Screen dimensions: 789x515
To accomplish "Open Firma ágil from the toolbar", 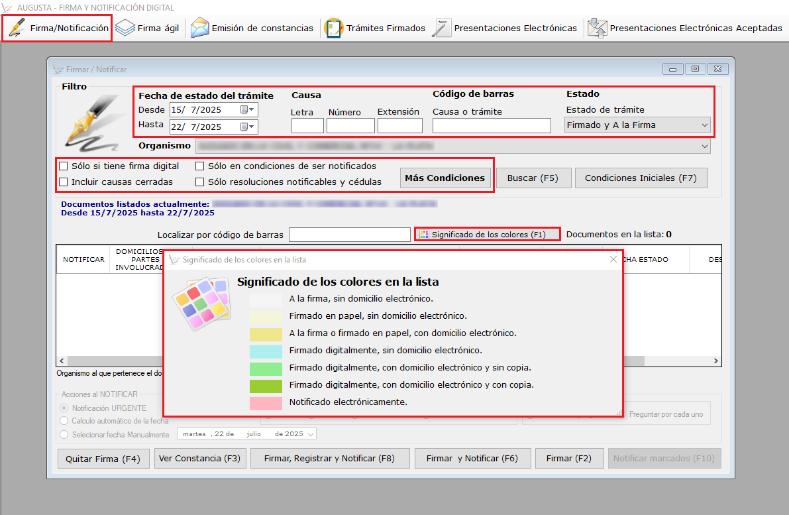I will [x=125, y=29].
